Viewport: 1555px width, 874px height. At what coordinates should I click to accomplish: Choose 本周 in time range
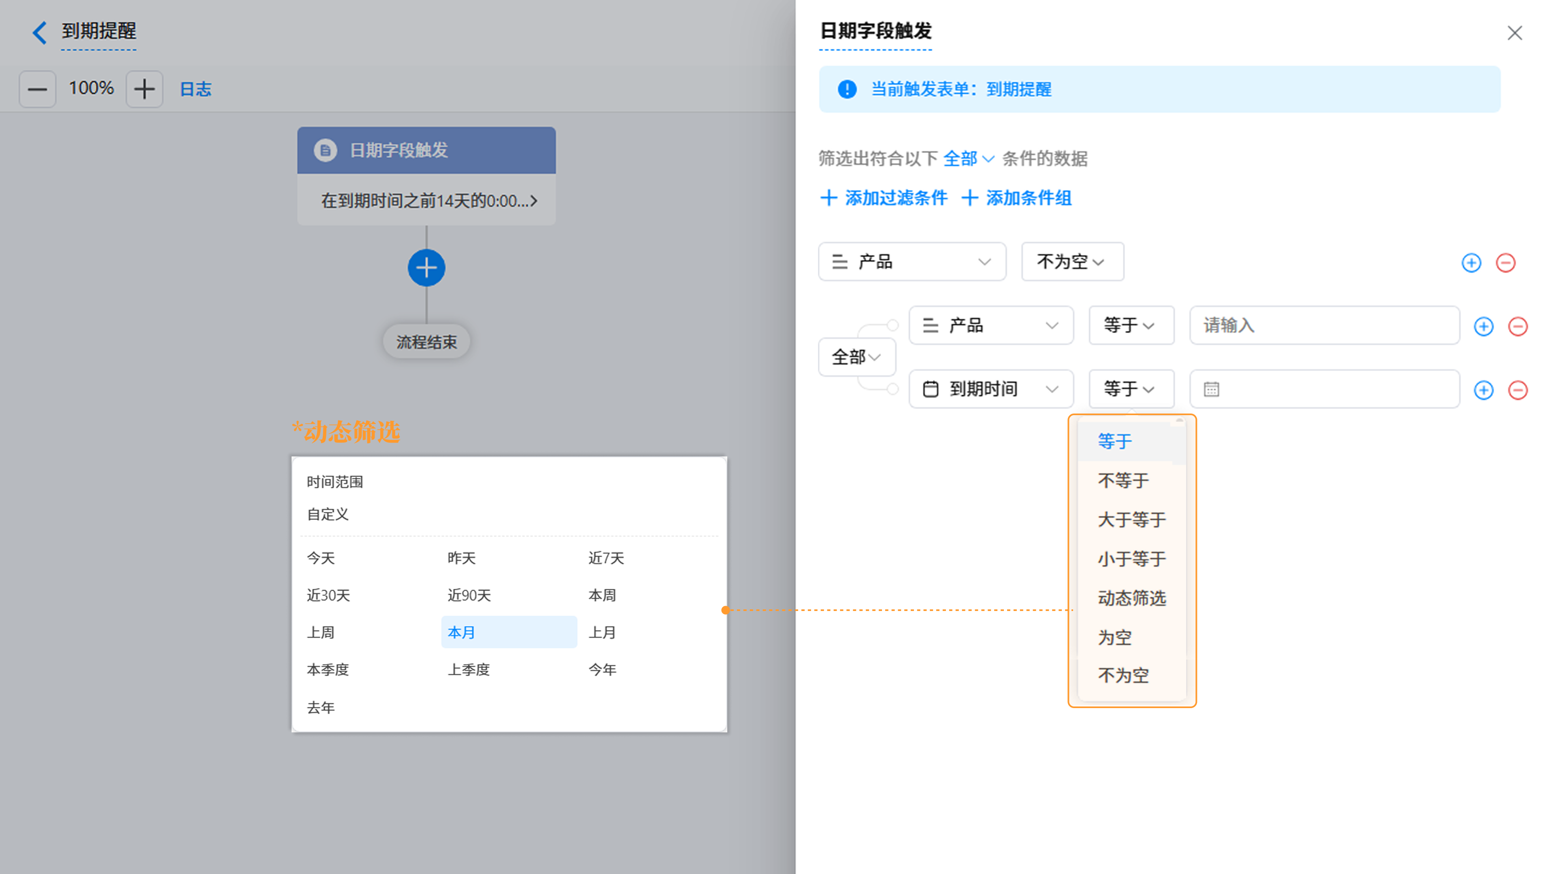point(603,595)
